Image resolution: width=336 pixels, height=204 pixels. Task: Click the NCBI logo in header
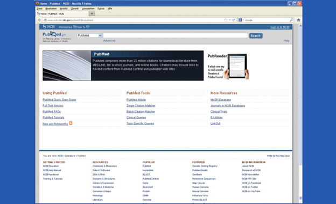click(48, 27)
